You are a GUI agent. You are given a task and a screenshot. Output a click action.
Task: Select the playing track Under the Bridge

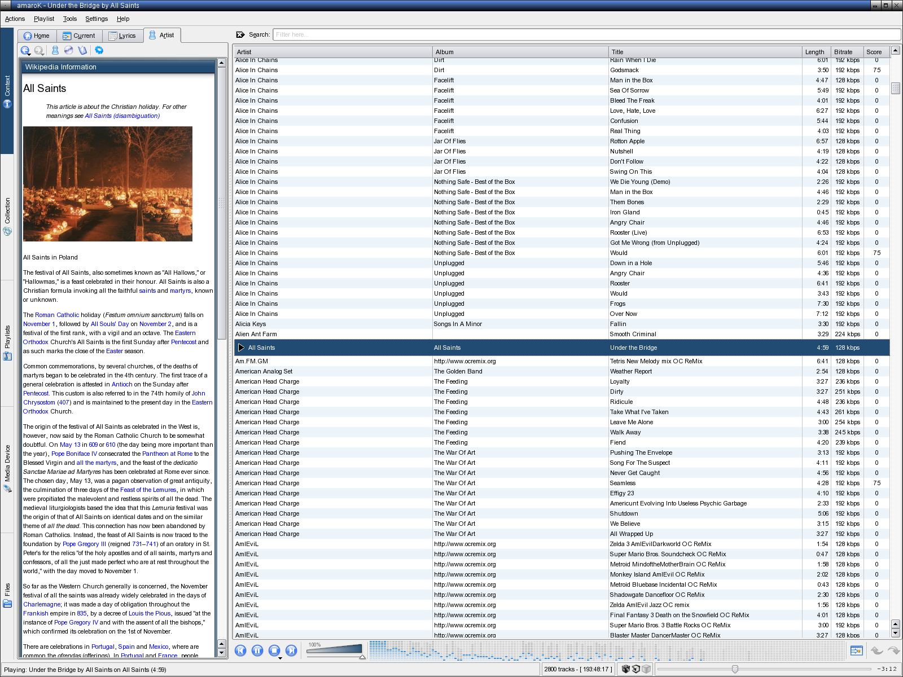tap(562, 348)
